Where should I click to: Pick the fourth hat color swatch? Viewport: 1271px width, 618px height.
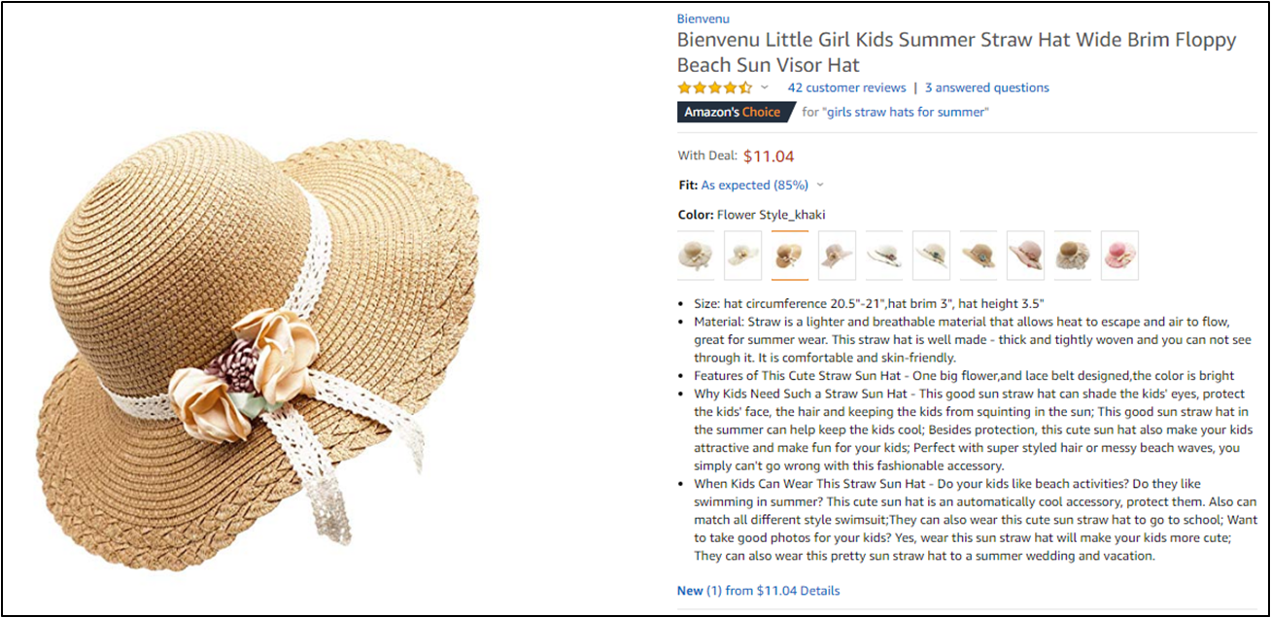[x=837, y=256]
